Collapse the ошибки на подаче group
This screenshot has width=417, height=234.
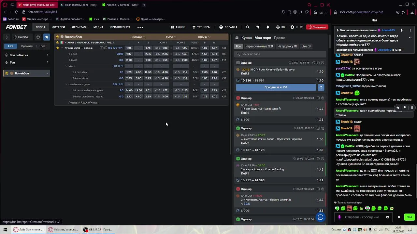click(66, 84)
